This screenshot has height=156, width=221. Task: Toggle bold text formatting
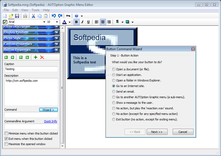[76, 22]
